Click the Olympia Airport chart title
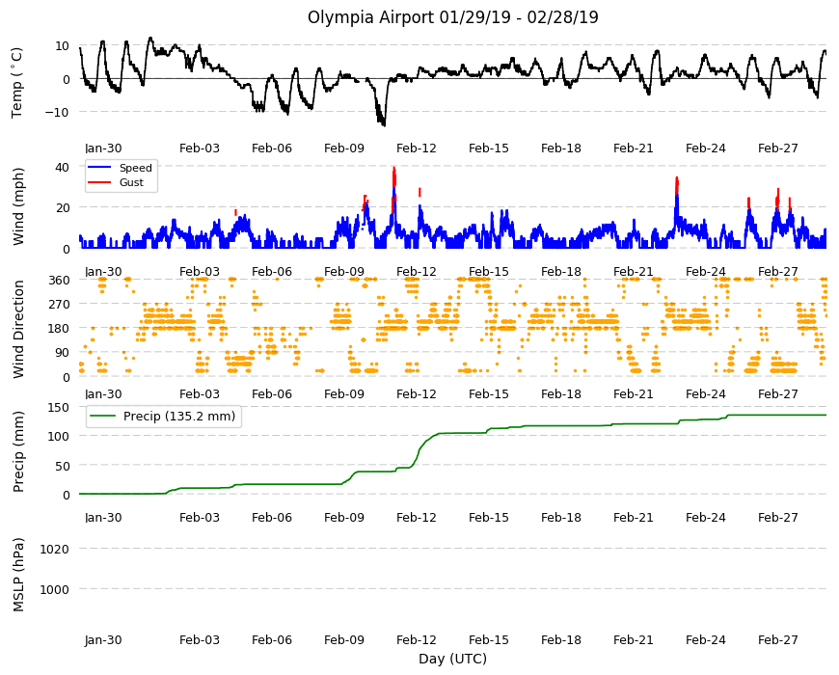The image size is (839, 675). point(452,17)
